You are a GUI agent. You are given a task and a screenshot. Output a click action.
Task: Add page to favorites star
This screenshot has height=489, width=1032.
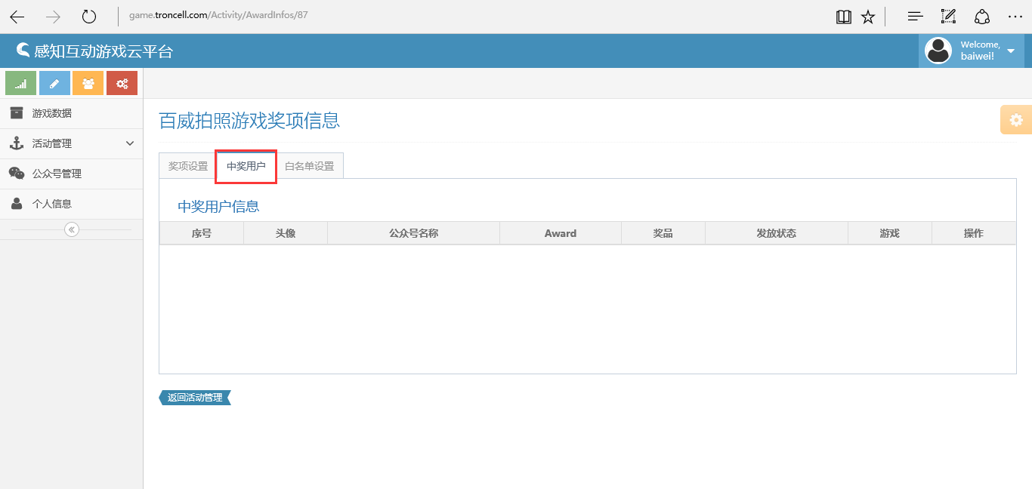pos(868,17)
